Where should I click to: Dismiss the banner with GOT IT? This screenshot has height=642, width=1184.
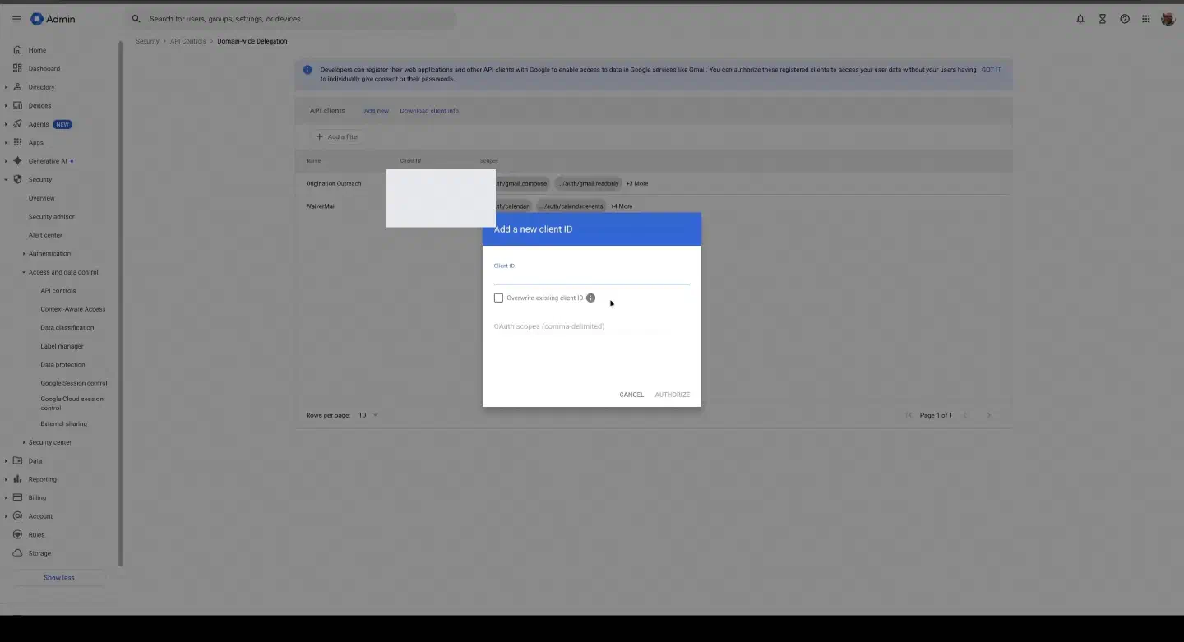991,70
